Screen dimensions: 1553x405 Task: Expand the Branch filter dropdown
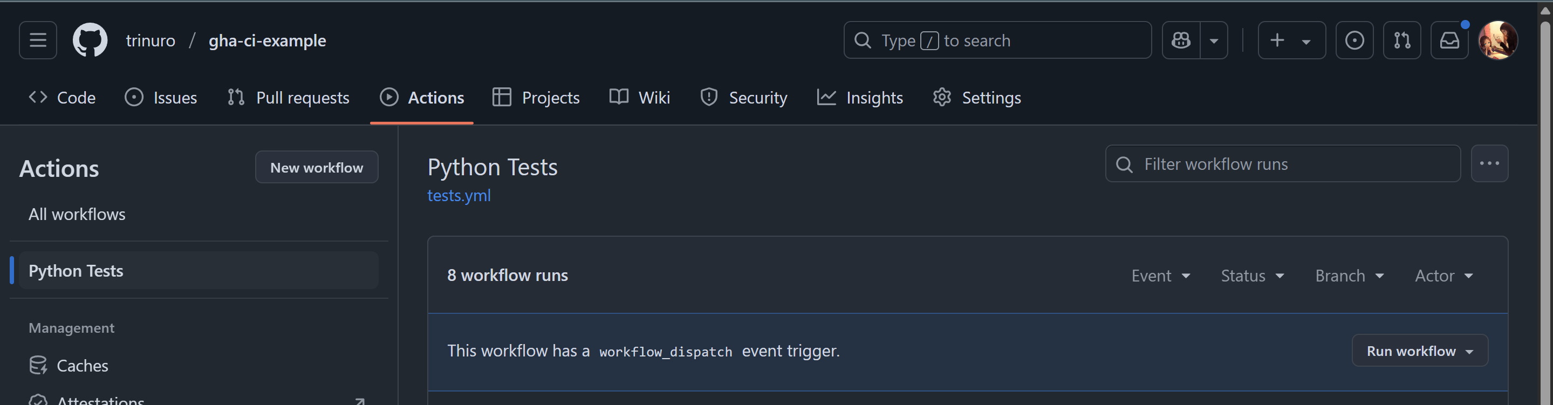1349,276
